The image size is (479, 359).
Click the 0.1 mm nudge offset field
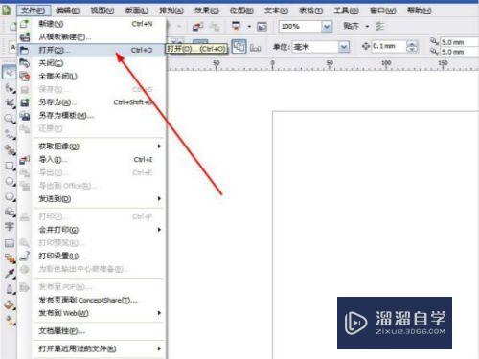click(389, 47)
